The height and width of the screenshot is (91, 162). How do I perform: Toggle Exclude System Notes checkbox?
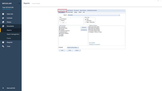[x=89, y=27]
